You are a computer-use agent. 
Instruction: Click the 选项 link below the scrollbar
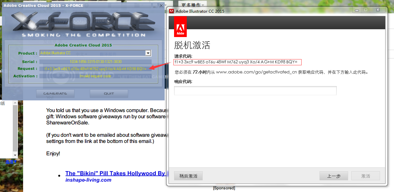click(10, 161)
